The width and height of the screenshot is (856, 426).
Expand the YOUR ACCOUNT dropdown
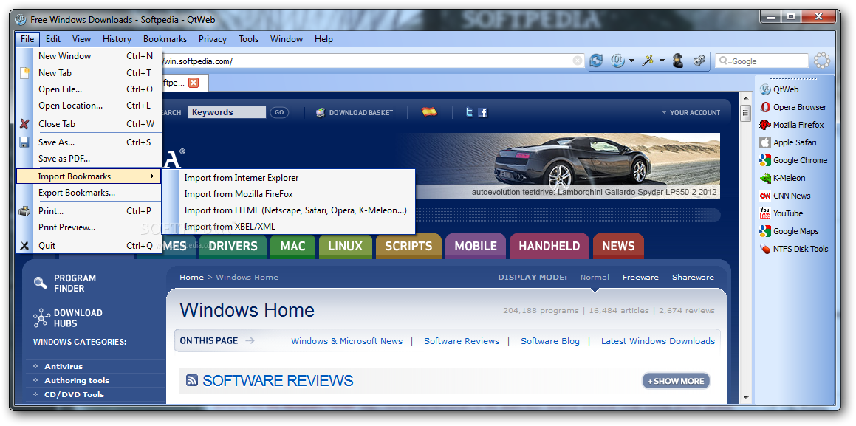click(x=691, y=112)
